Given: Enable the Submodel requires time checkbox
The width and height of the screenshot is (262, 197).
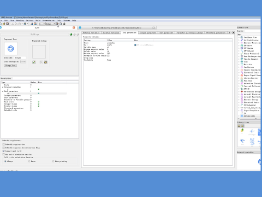Looking at the screenshot, I should tap(3, 144).
